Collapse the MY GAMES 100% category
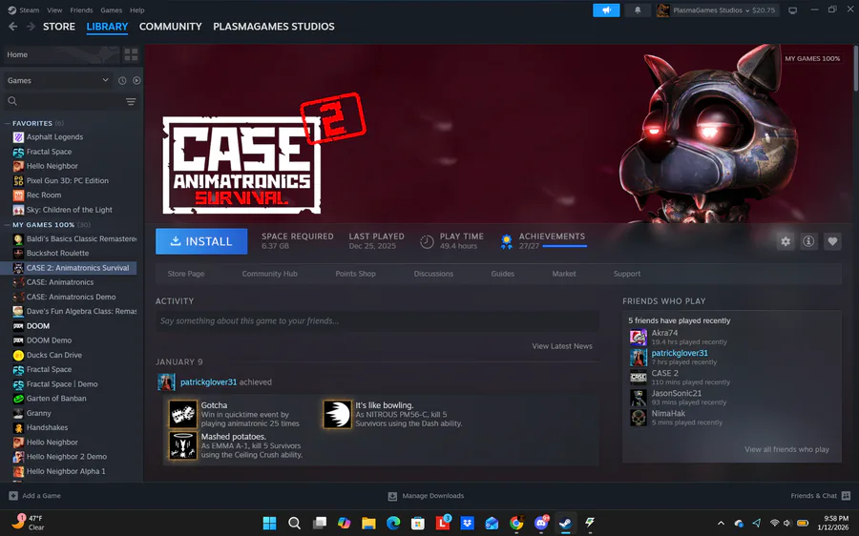859x536 pixels. [8, 224]
